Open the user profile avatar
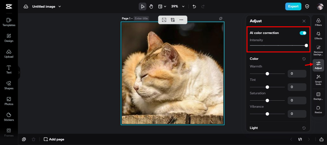This screenshot has height=145, width=327. coord(320,6)
